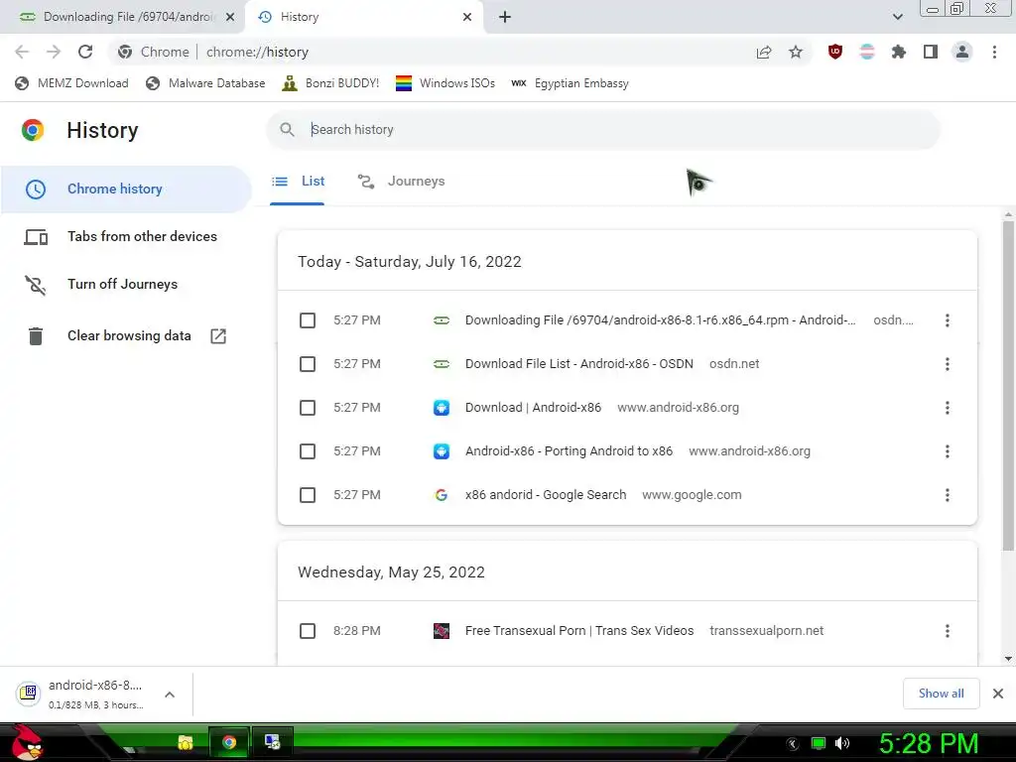This screenshot has height=762, width=1016.
Task: Open actions menu for 8:28 PM entry
Action: [x=947, y=631]
